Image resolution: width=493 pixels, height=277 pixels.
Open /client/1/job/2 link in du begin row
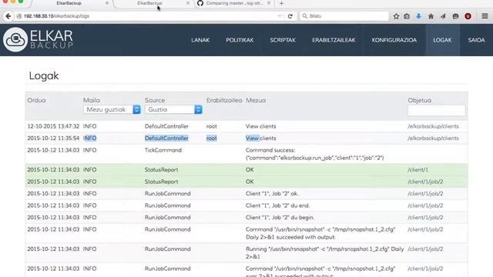(425, 217)
